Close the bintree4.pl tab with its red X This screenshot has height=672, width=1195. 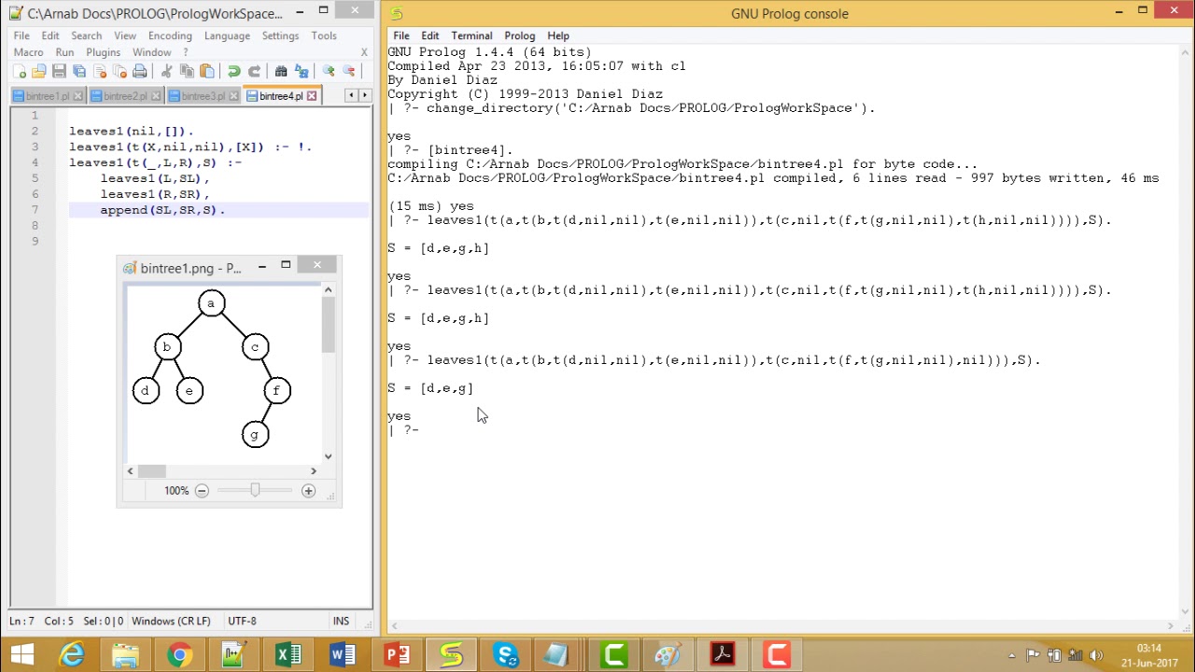[312, 96]
